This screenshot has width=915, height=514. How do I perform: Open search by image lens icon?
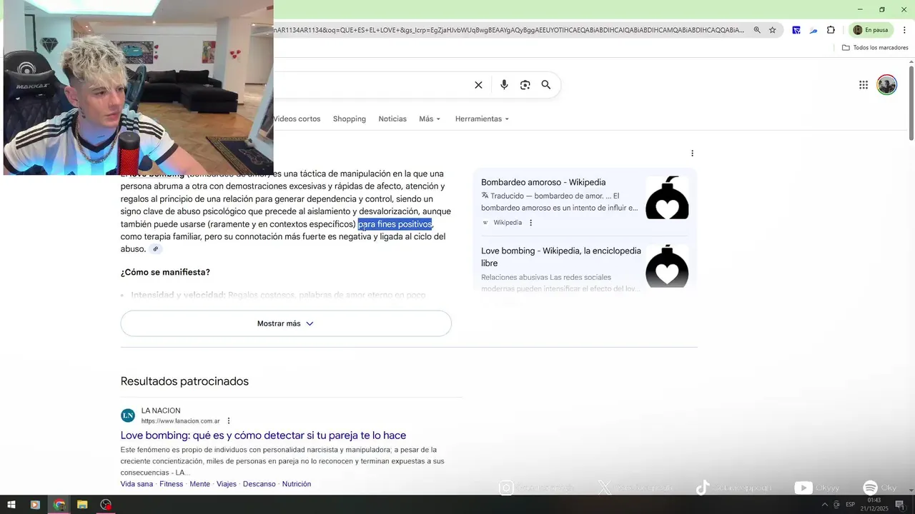tap(525, 85)
